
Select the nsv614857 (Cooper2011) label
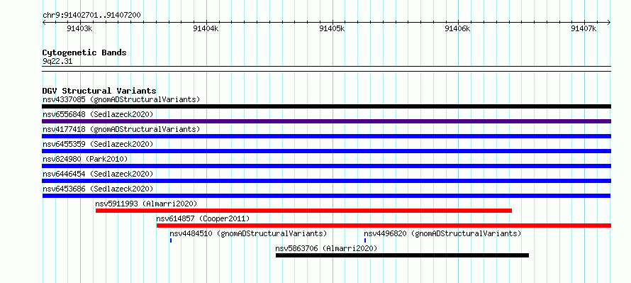click(x=203, y=218)
